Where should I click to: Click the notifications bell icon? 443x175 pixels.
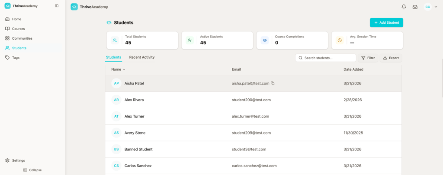[404, 7]
